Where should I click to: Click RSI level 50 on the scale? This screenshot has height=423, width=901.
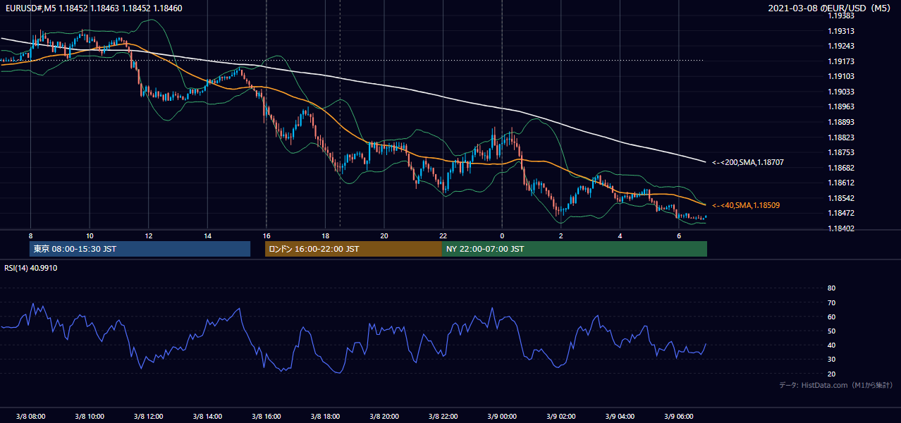831,331
